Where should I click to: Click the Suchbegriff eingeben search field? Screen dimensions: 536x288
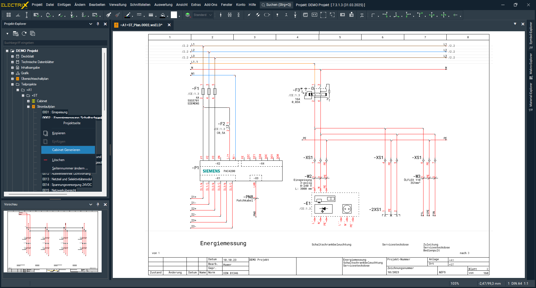pos(55,43)
